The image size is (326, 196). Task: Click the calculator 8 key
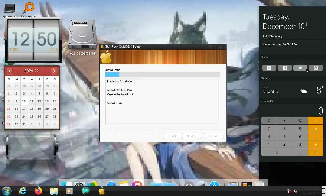point(284,129)
